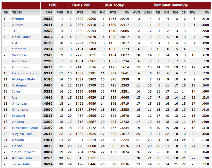
Task: Select Missouri's computer percentage .520
Action: coord(206,116)
